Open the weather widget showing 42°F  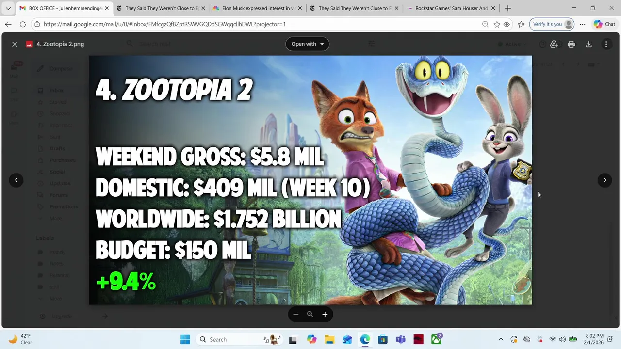click(x=20, y=339)
